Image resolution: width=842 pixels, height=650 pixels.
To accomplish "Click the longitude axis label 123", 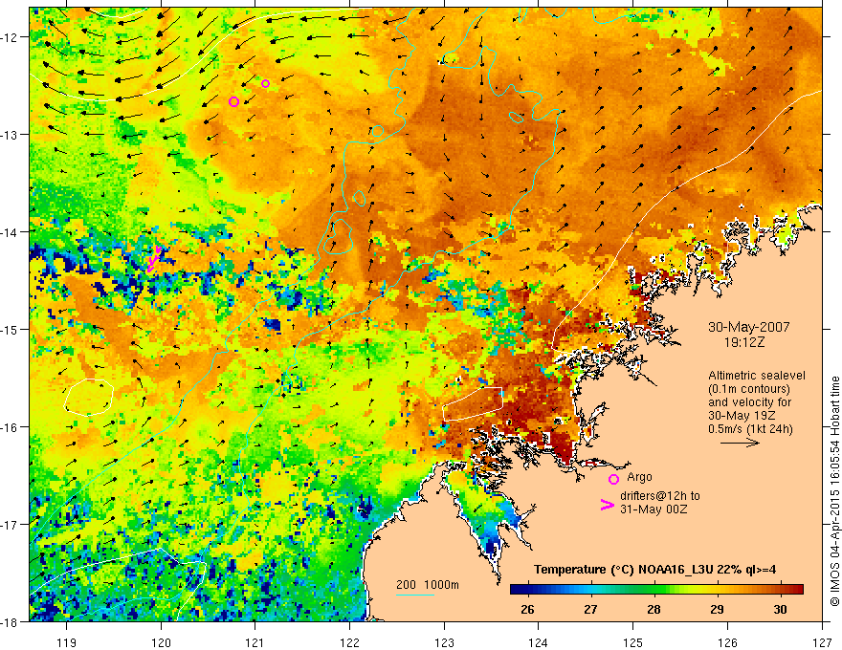I will (x=444, y=642).
